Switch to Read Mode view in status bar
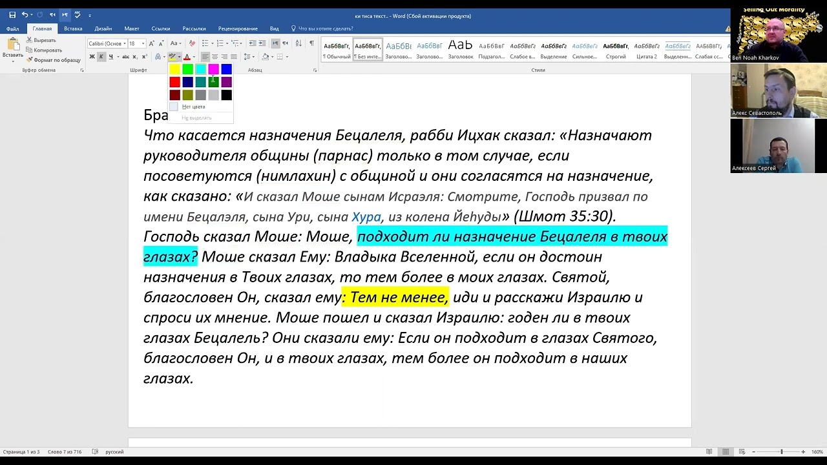 709,451
